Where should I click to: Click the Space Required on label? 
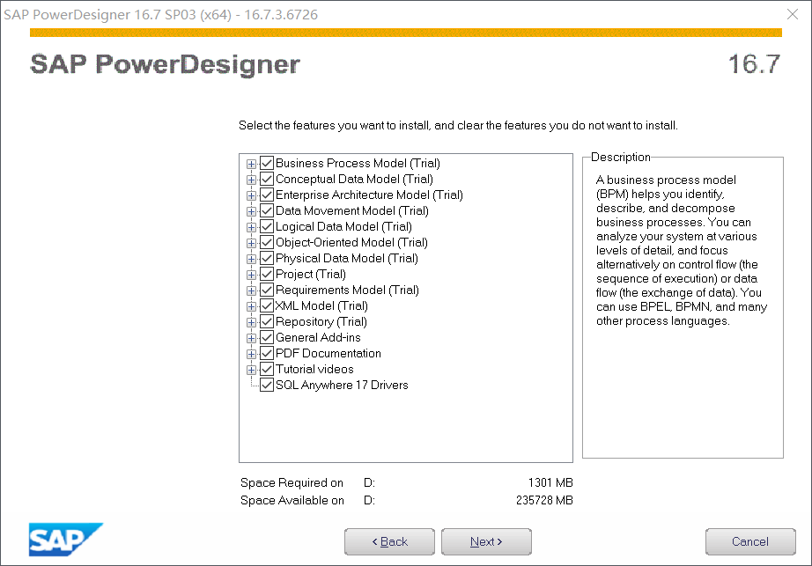[292, 482]
